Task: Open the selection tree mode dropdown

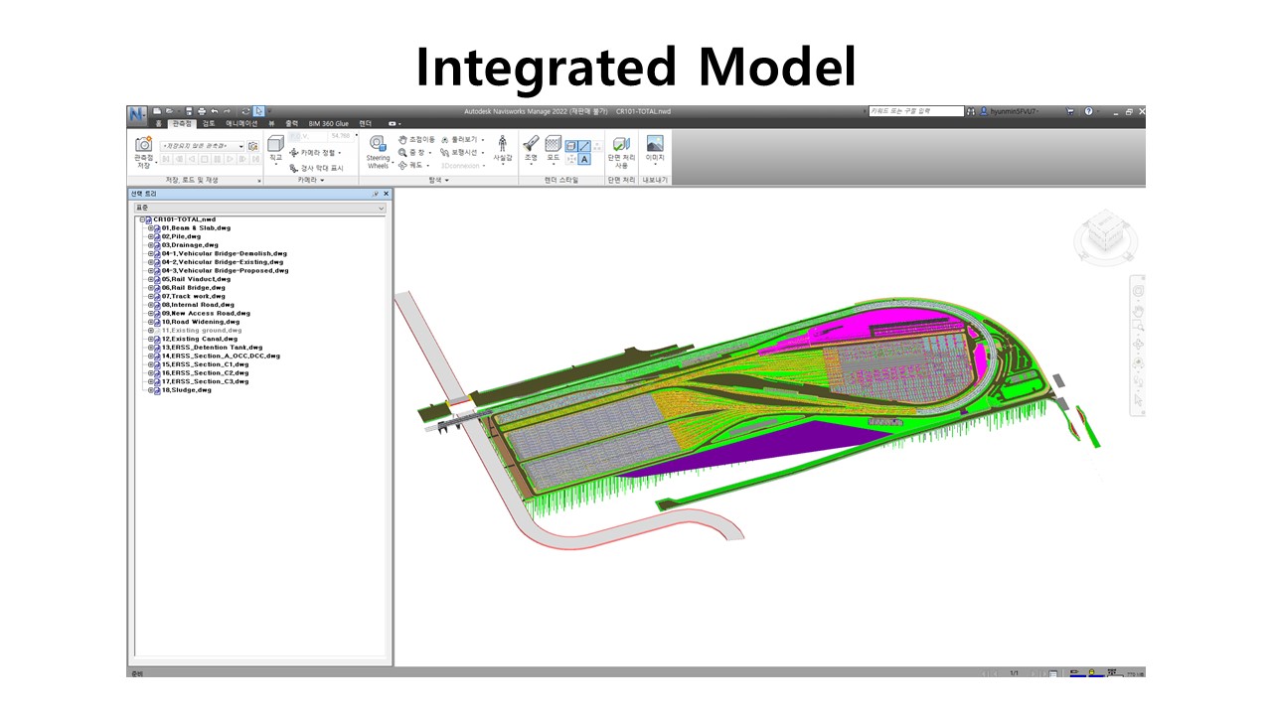Action: (381, 209)
